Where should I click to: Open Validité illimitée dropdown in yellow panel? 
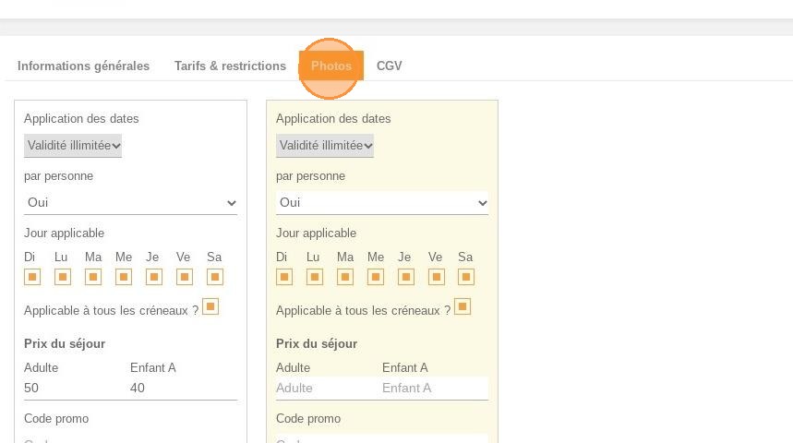325,146
